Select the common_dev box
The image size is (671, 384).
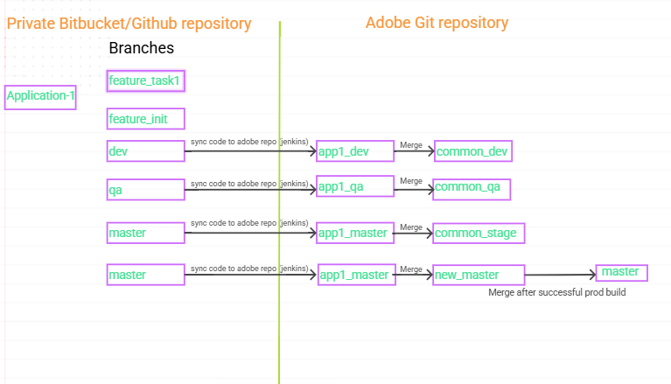coord(473,151)
